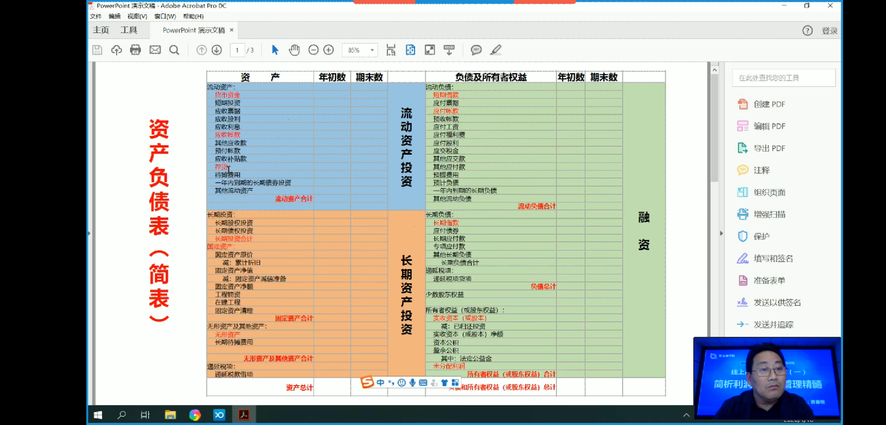Open the 视图(V) menu
Image resolution: width=886 pixels, height=425 pixels.
click(137, 16)
